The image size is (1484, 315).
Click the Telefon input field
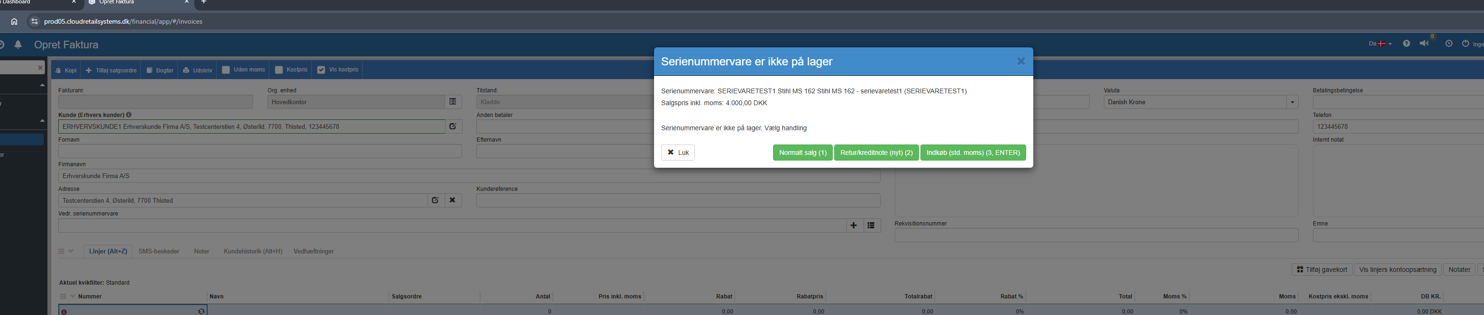tap(1398, 126)
